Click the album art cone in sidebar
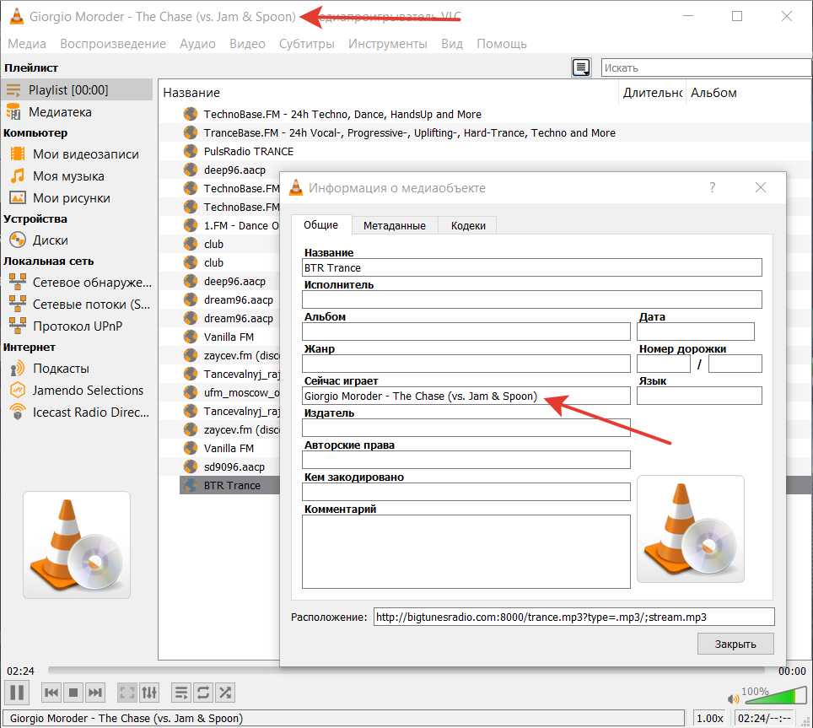Viewport: 813px width, 728px height. point(77,545)
